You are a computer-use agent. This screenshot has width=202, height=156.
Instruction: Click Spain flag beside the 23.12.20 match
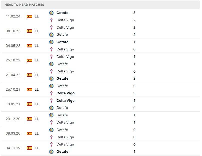pos(29,119)
